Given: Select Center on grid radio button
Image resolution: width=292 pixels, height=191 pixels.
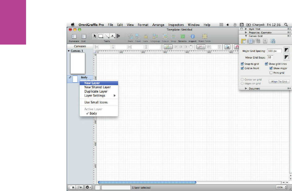Looking at the screenshot, I should (x=242, y=80).
